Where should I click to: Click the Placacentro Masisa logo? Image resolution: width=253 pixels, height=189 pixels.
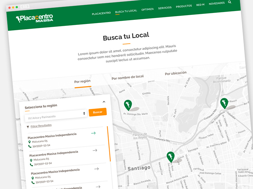point(34,18)
